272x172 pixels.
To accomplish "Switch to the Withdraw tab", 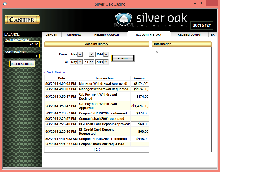I will coord(74,35).
